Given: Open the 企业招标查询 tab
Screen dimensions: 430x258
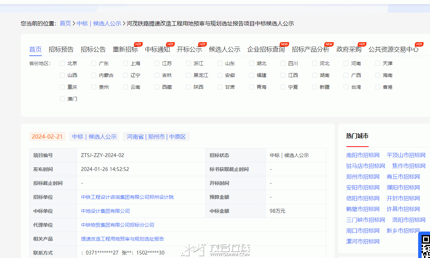Looking at the screenshot, I should [x=266, y=49].
